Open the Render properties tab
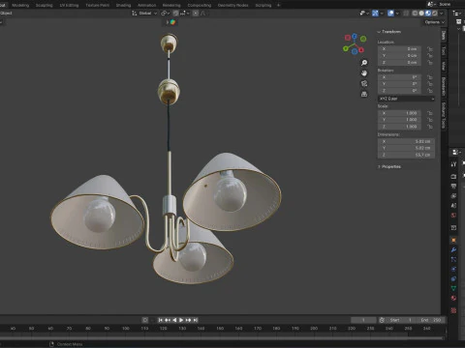 453,176
